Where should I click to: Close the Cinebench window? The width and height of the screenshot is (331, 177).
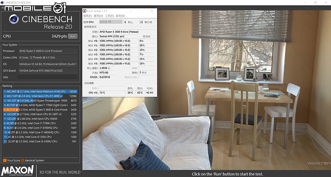point(325,3)
